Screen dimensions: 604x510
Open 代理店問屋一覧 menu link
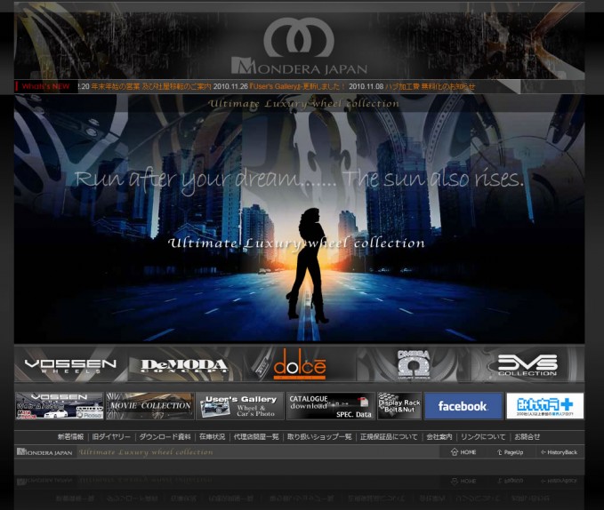(x=256, y=437)
